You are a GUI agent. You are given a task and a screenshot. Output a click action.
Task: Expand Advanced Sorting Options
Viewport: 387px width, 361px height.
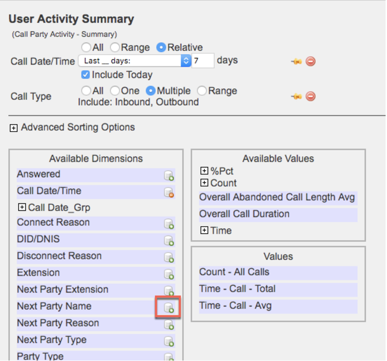[x=14, y=128]
